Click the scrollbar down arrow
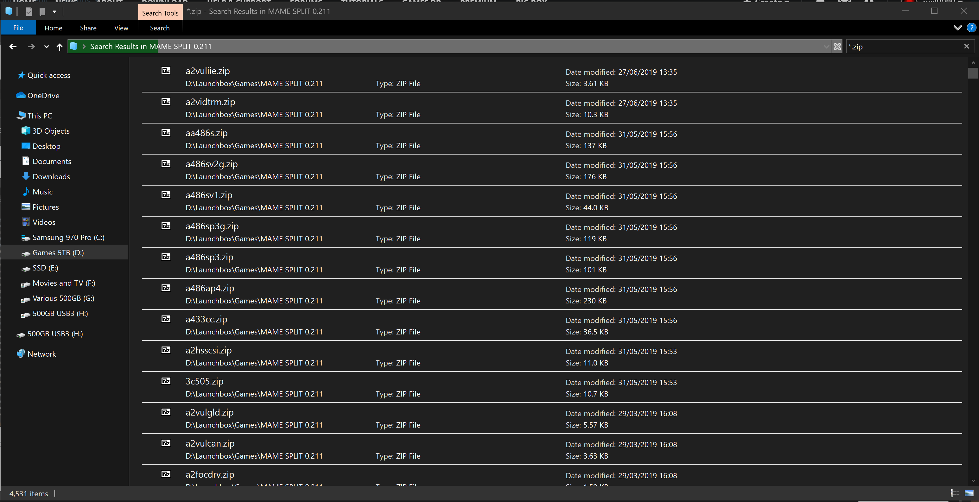The image size is (979, 502). click(973, 480)
